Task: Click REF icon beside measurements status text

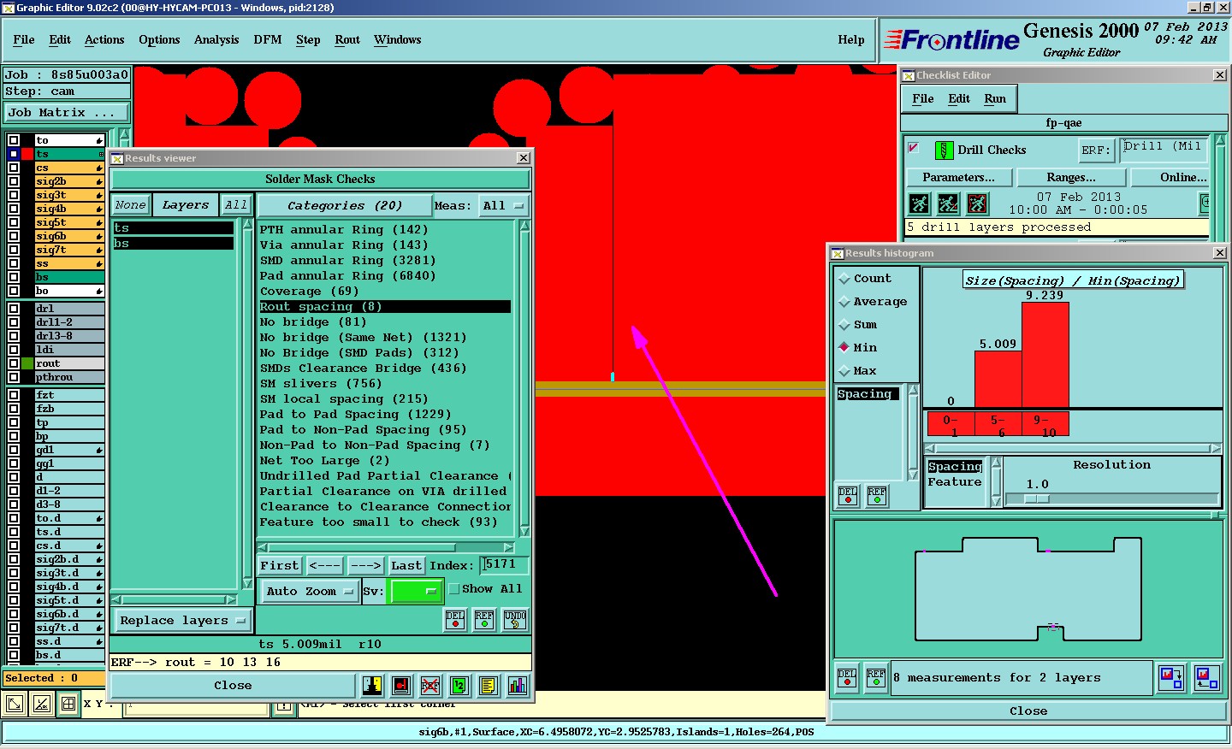Action: [x=876, y=678]
